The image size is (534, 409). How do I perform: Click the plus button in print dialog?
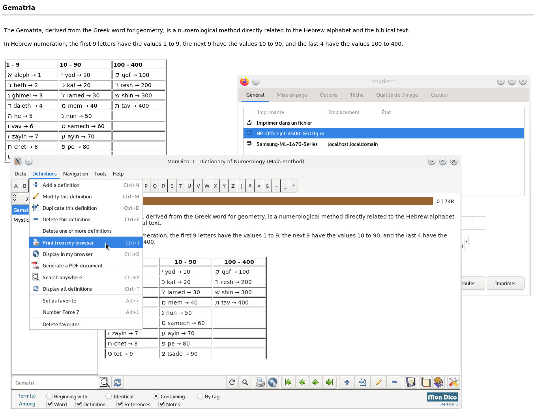479,223
